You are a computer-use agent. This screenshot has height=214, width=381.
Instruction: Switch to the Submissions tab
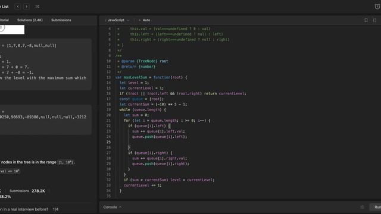tap(61, 20)
